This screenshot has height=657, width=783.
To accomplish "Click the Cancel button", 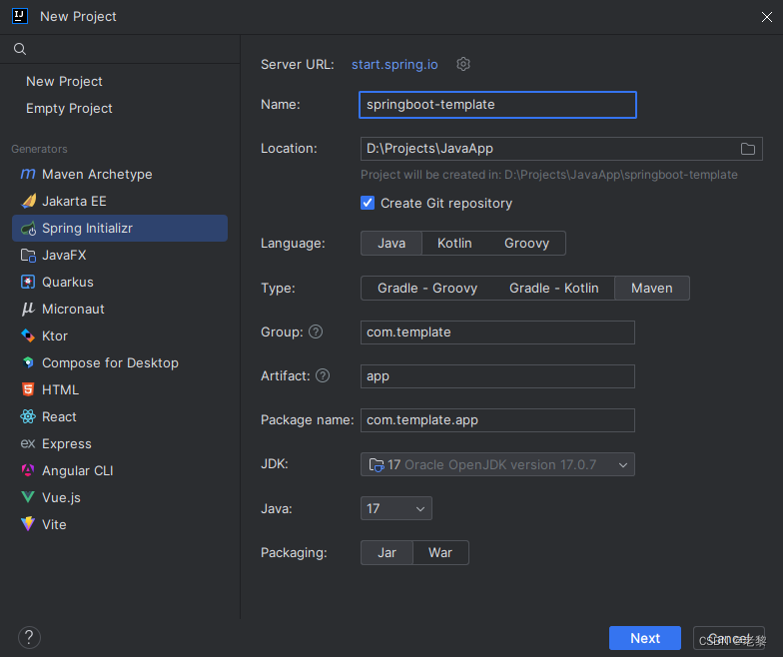I will point(729,638).
